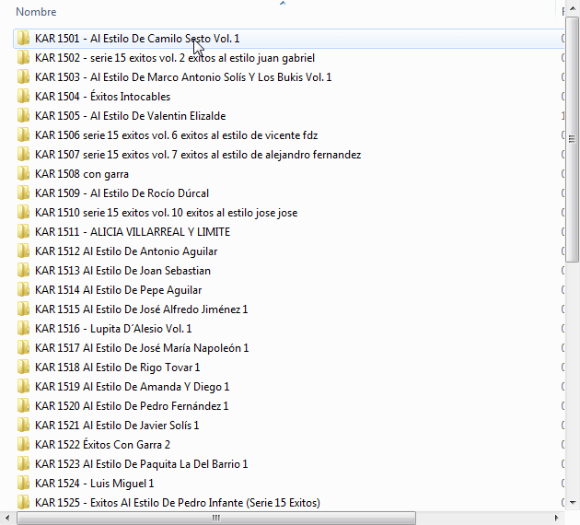This screenshot has height=525, width=580.
Task: Select 'KAR 1520 Al Estilo De Pedro Fernández 1'
Action: point(132,406)
